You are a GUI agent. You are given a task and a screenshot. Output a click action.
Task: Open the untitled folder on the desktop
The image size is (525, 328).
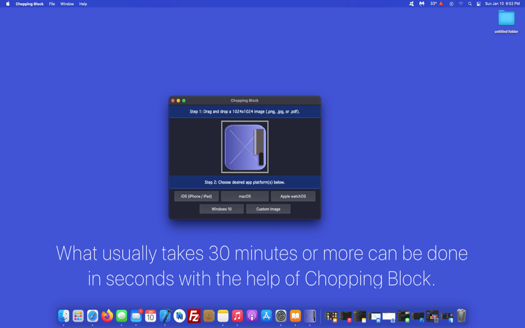[x=506, y=21]
